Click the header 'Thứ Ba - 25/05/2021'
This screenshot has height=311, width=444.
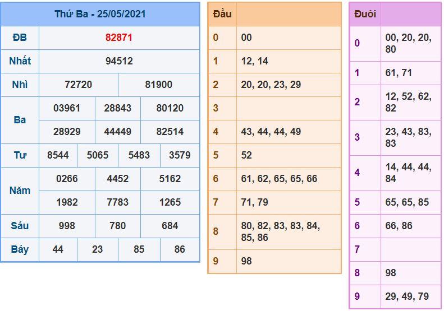click(100, 14)
